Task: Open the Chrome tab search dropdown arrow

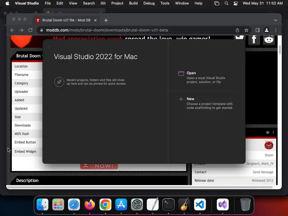Action: point(276,20)
